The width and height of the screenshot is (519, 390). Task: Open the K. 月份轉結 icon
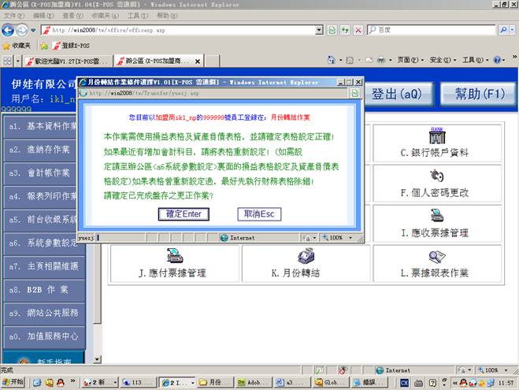306,256
